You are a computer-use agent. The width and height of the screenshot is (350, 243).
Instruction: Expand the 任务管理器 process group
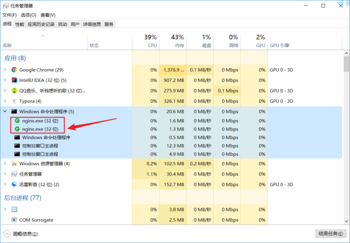(x=5, y=174)
